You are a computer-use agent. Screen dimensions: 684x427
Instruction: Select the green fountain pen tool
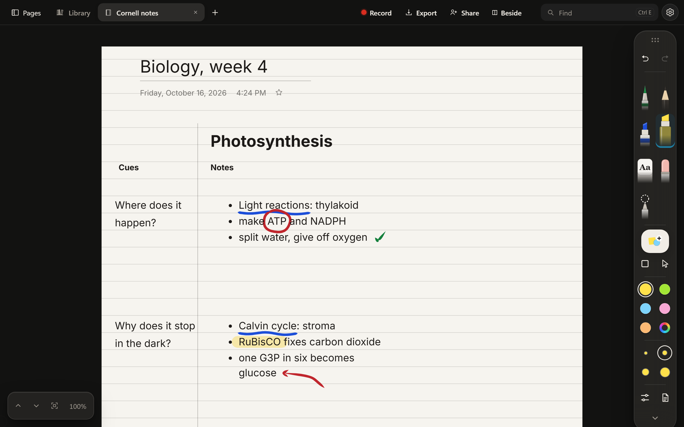pos(645,98)
